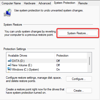
Task: Go to the Advanced tab
Action: (45, 3)
